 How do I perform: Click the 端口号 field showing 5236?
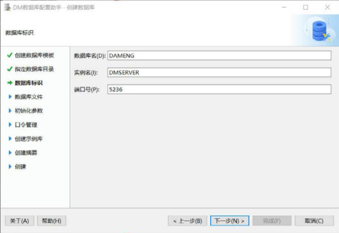219,89
